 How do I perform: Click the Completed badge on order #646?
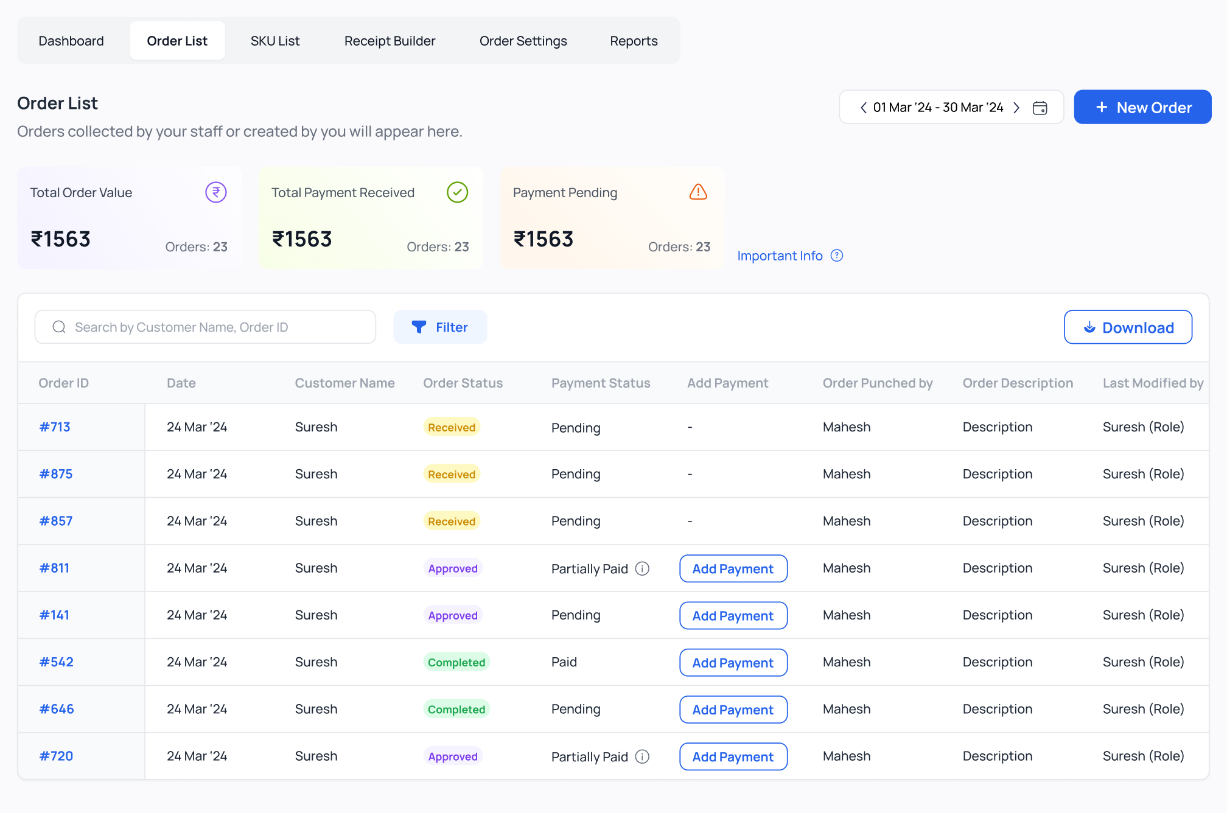tap(456, 709)
